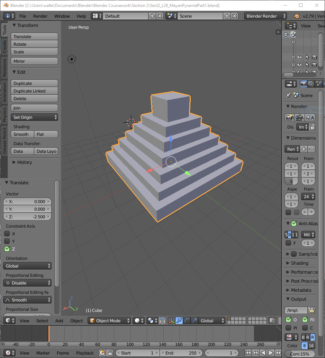This screenshot has width=325, height=358.
Task: Toggle the Fil file extensions checkbox
Action: click(x=305, y=320)
